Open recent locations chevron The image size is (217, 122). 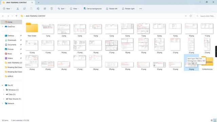coord(12,16)
